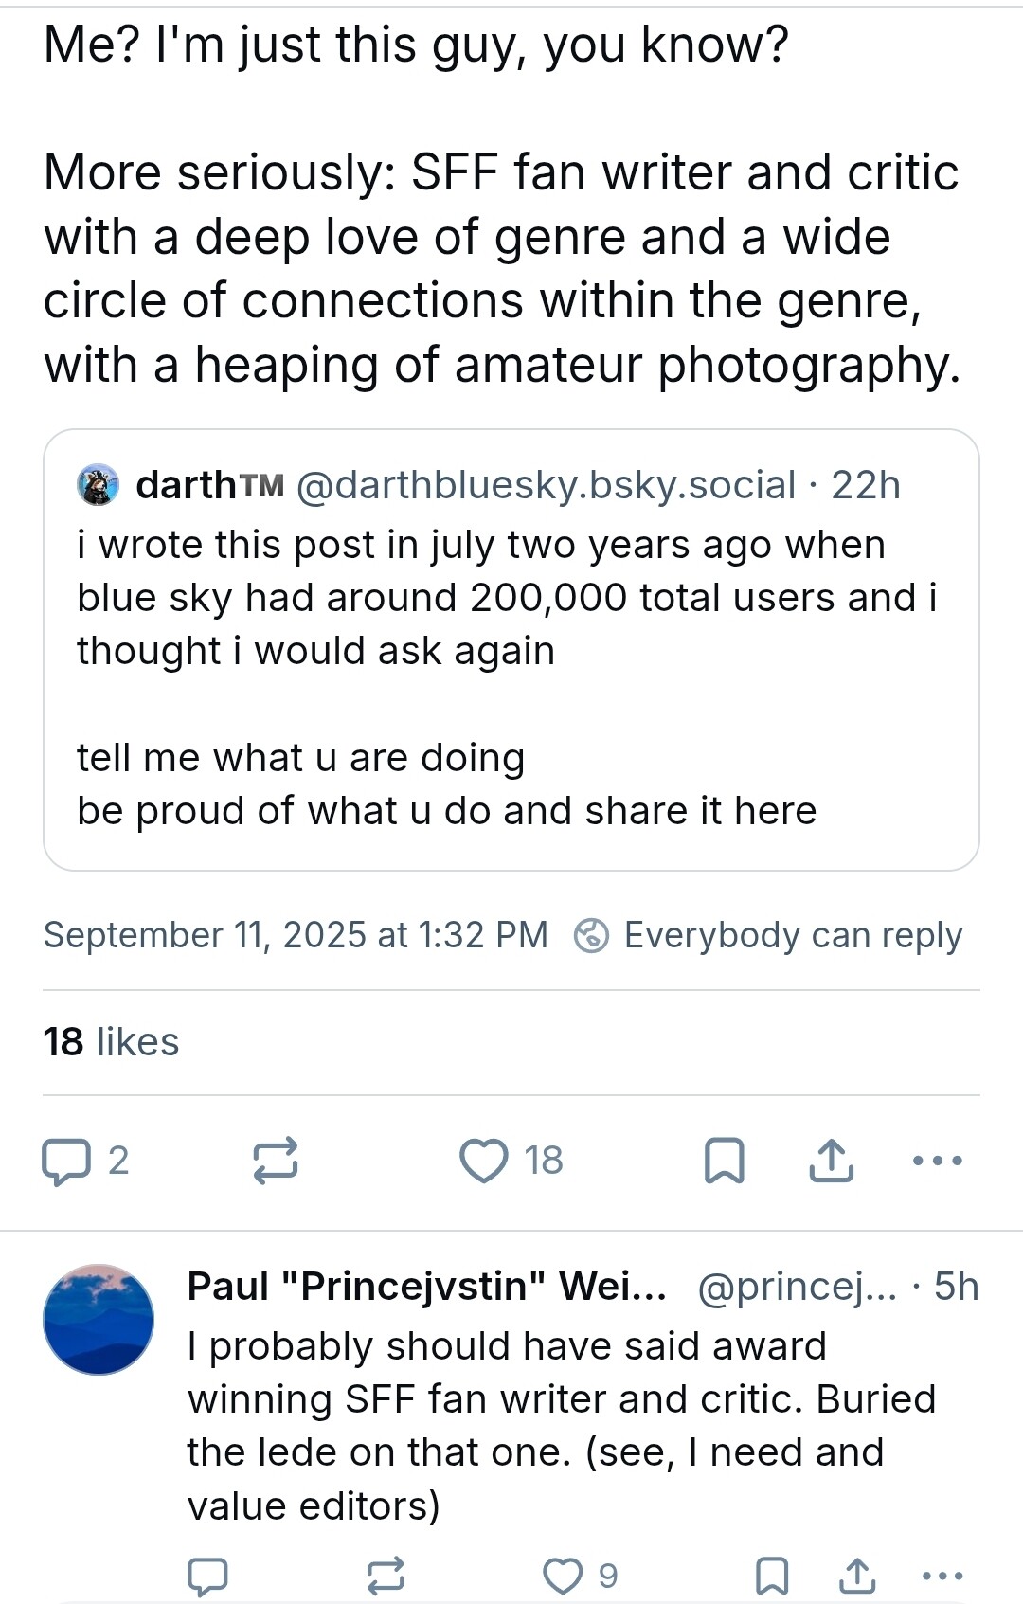Open more options on main post
The height and width of the screenshot is (1604, 1023).
pos(937,1161)
